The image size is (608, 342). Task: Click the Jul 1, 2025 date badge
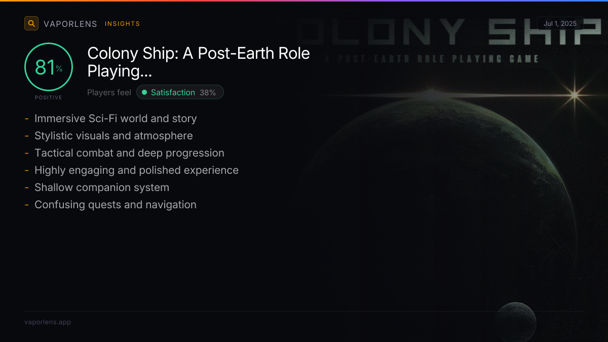[560, 23]
